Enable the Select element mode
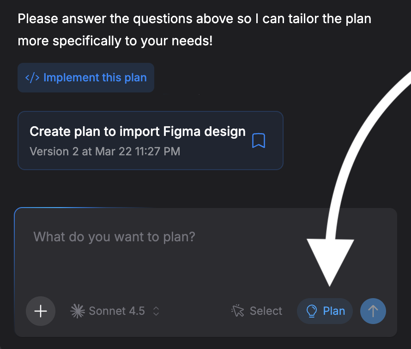 pos(257,311)
